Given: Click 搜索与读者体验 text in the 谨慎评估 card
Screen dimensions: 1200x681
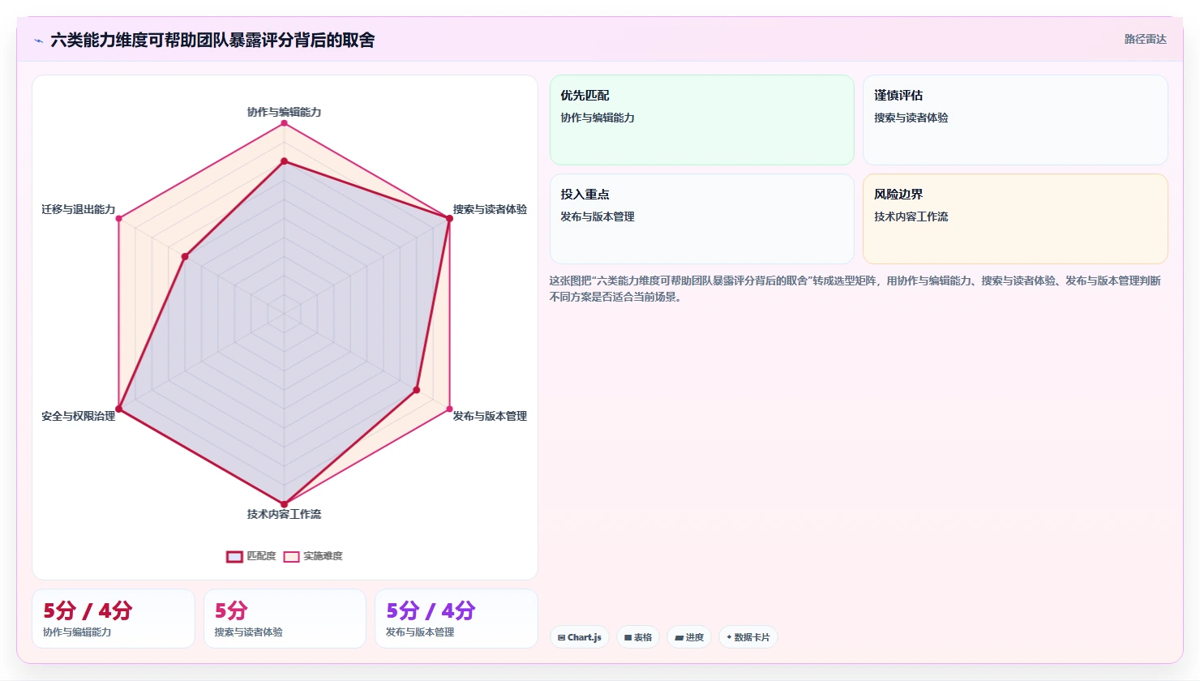Looking at the screenshot, I should (911, 118).
